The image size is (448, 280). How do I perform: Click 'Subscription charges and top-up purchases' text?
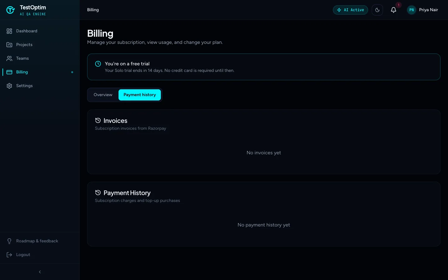[138, 201]
